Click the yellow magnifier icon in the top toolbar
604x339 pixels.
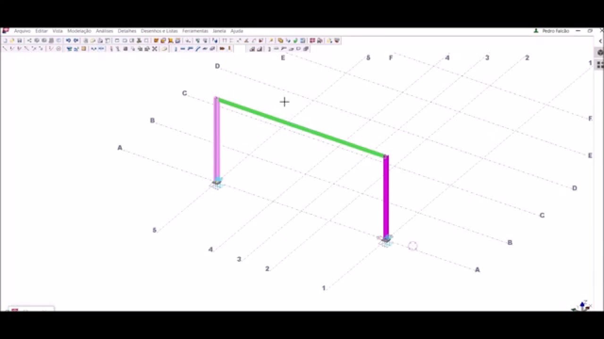pos(271,41)
